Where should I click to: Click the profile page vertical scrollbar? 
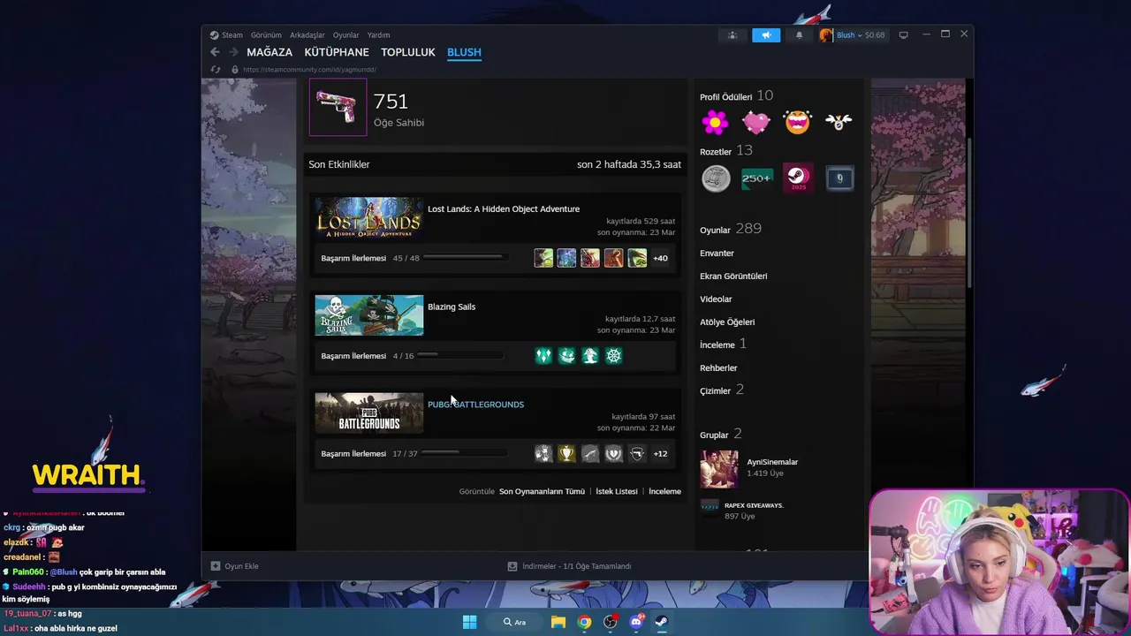pyautogui.click(x=970, y=212)
